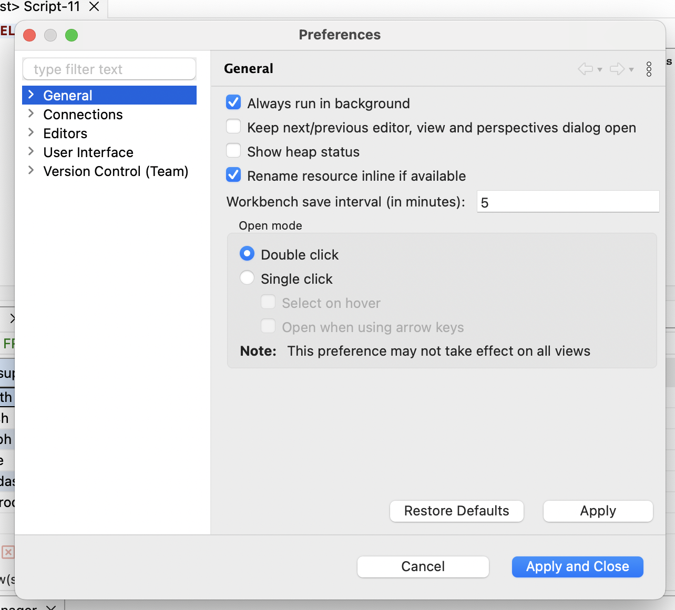Screen dimensions: 675x610
Task: Click the forward navigation arrow icon
Action: [617, 69]
